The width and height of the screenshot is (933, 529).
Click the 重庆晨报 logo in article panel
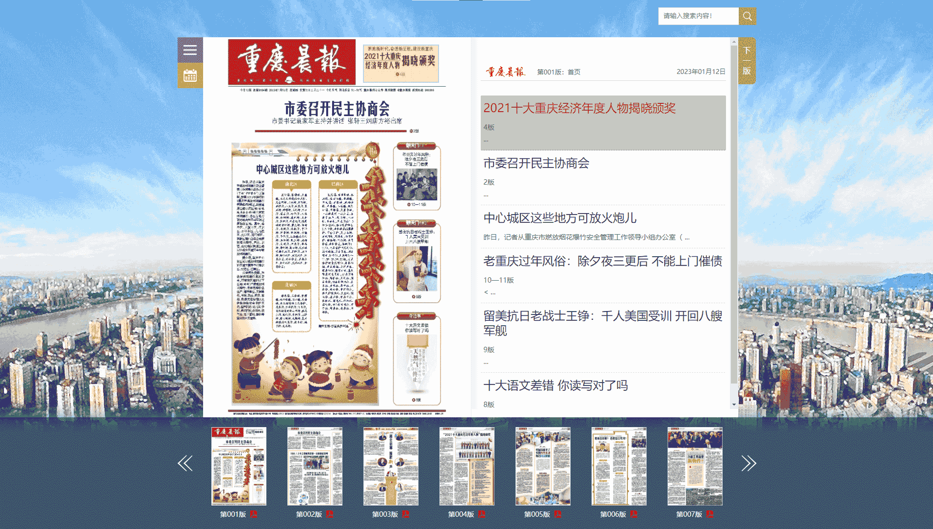[505, 72]
